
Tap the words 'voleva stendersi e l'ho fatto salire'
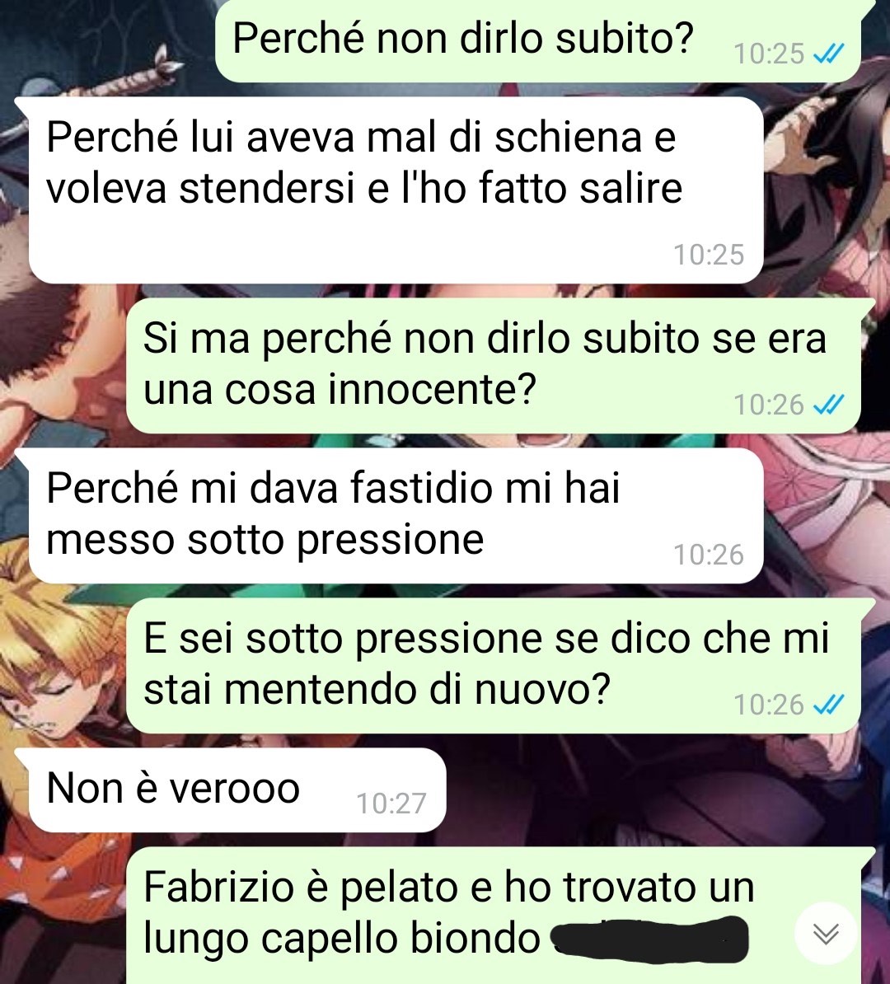click(364, 188)
